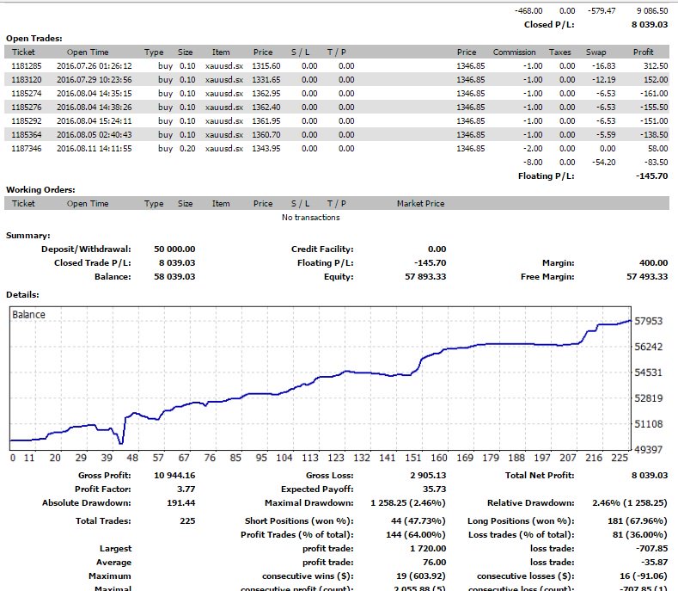678x591 pixels.
Task: Click open time 2016.07.29 10:23:56
Action: (95, 80)
